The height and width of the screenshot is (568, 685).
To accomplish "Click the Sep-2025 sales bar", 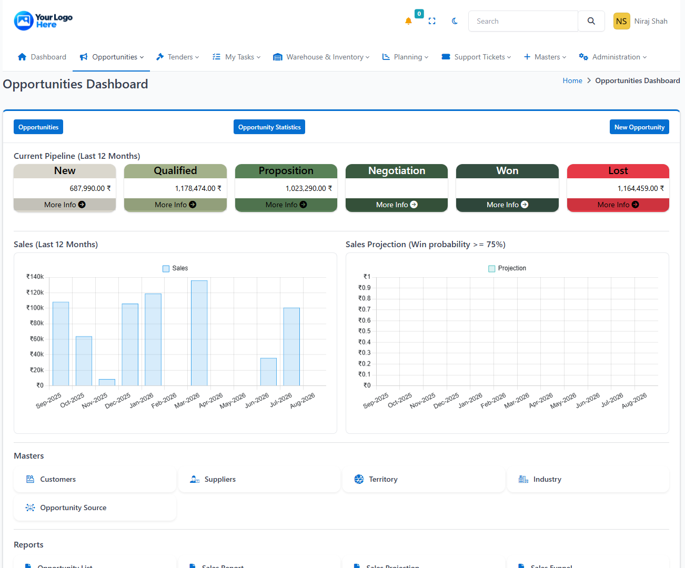I will pos(61,344).
